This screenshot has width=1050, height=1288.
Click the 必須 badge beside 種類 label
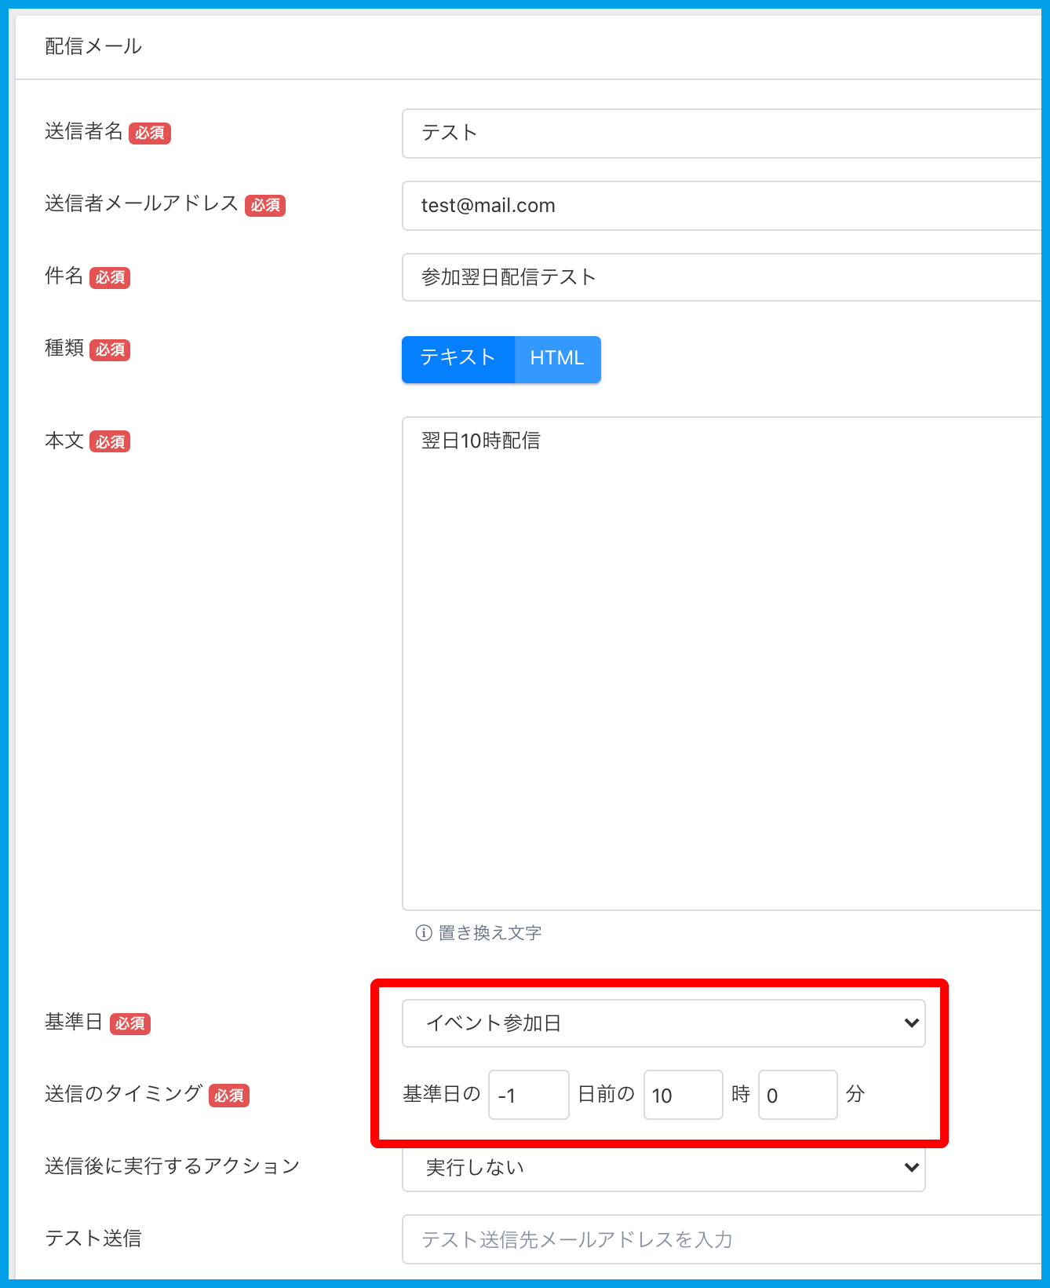[x=110, y=350]
